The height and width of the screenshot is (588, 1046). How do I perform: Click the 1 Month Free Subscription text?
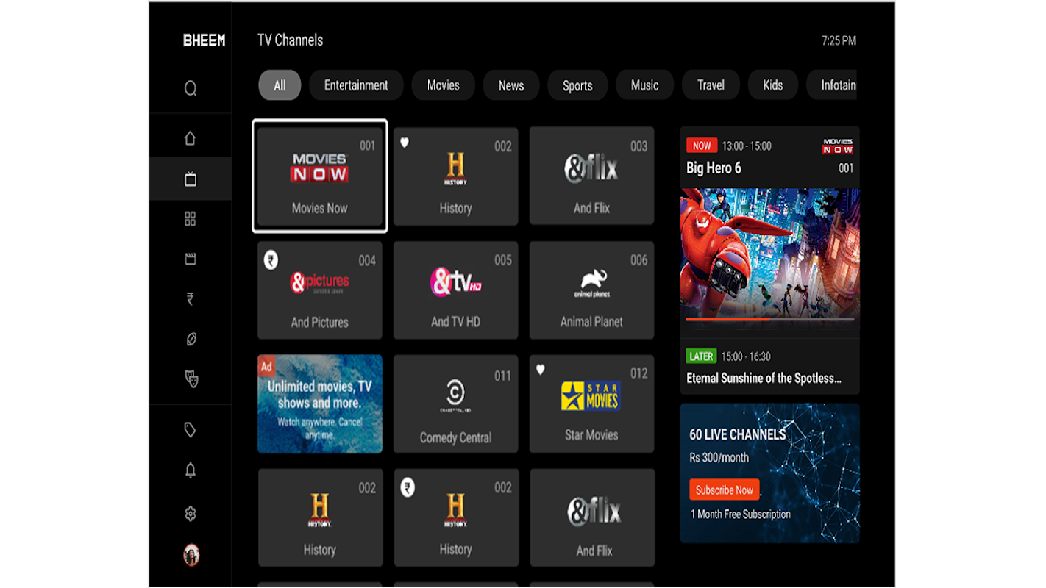pyautogui.click(x=741, y=514)
